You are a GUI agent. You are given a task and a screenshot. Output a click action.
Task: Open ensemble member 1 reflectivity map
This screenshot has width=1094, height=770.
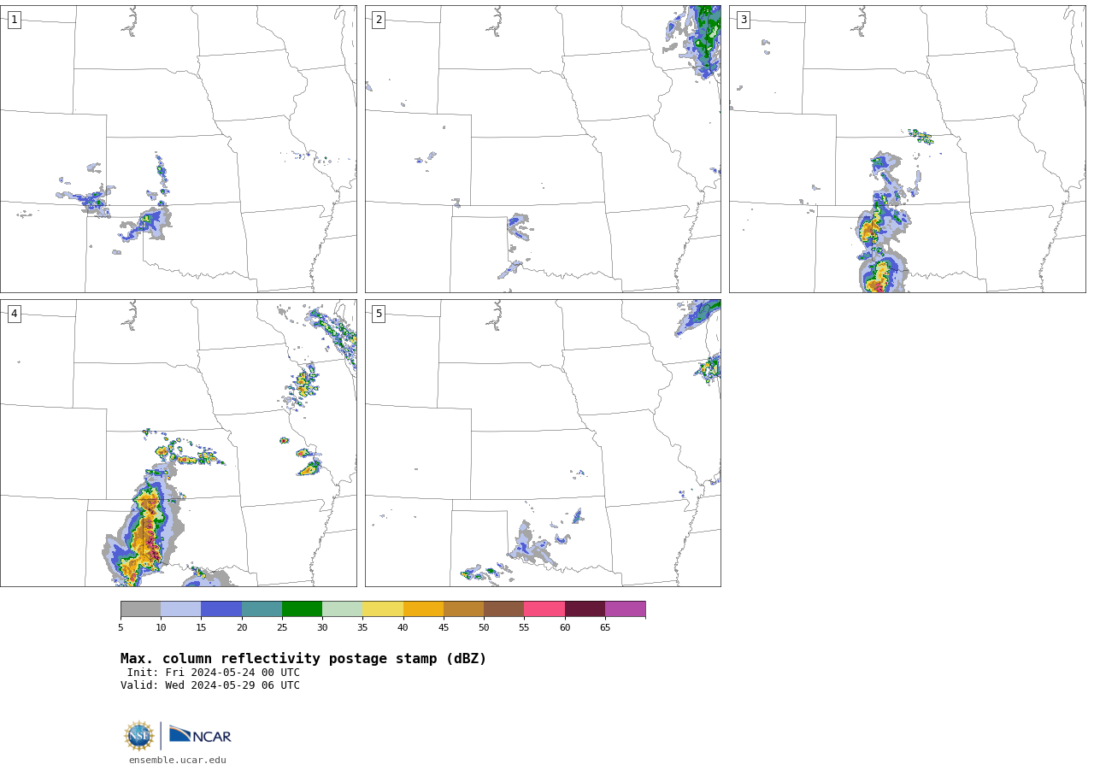[x=179, y=149]
